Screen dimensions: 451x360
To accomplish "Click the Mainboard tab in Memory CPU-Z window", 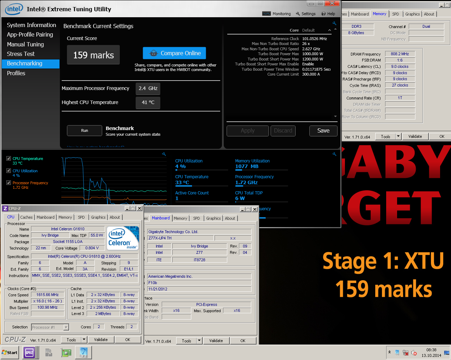I will tap(360, 14).
